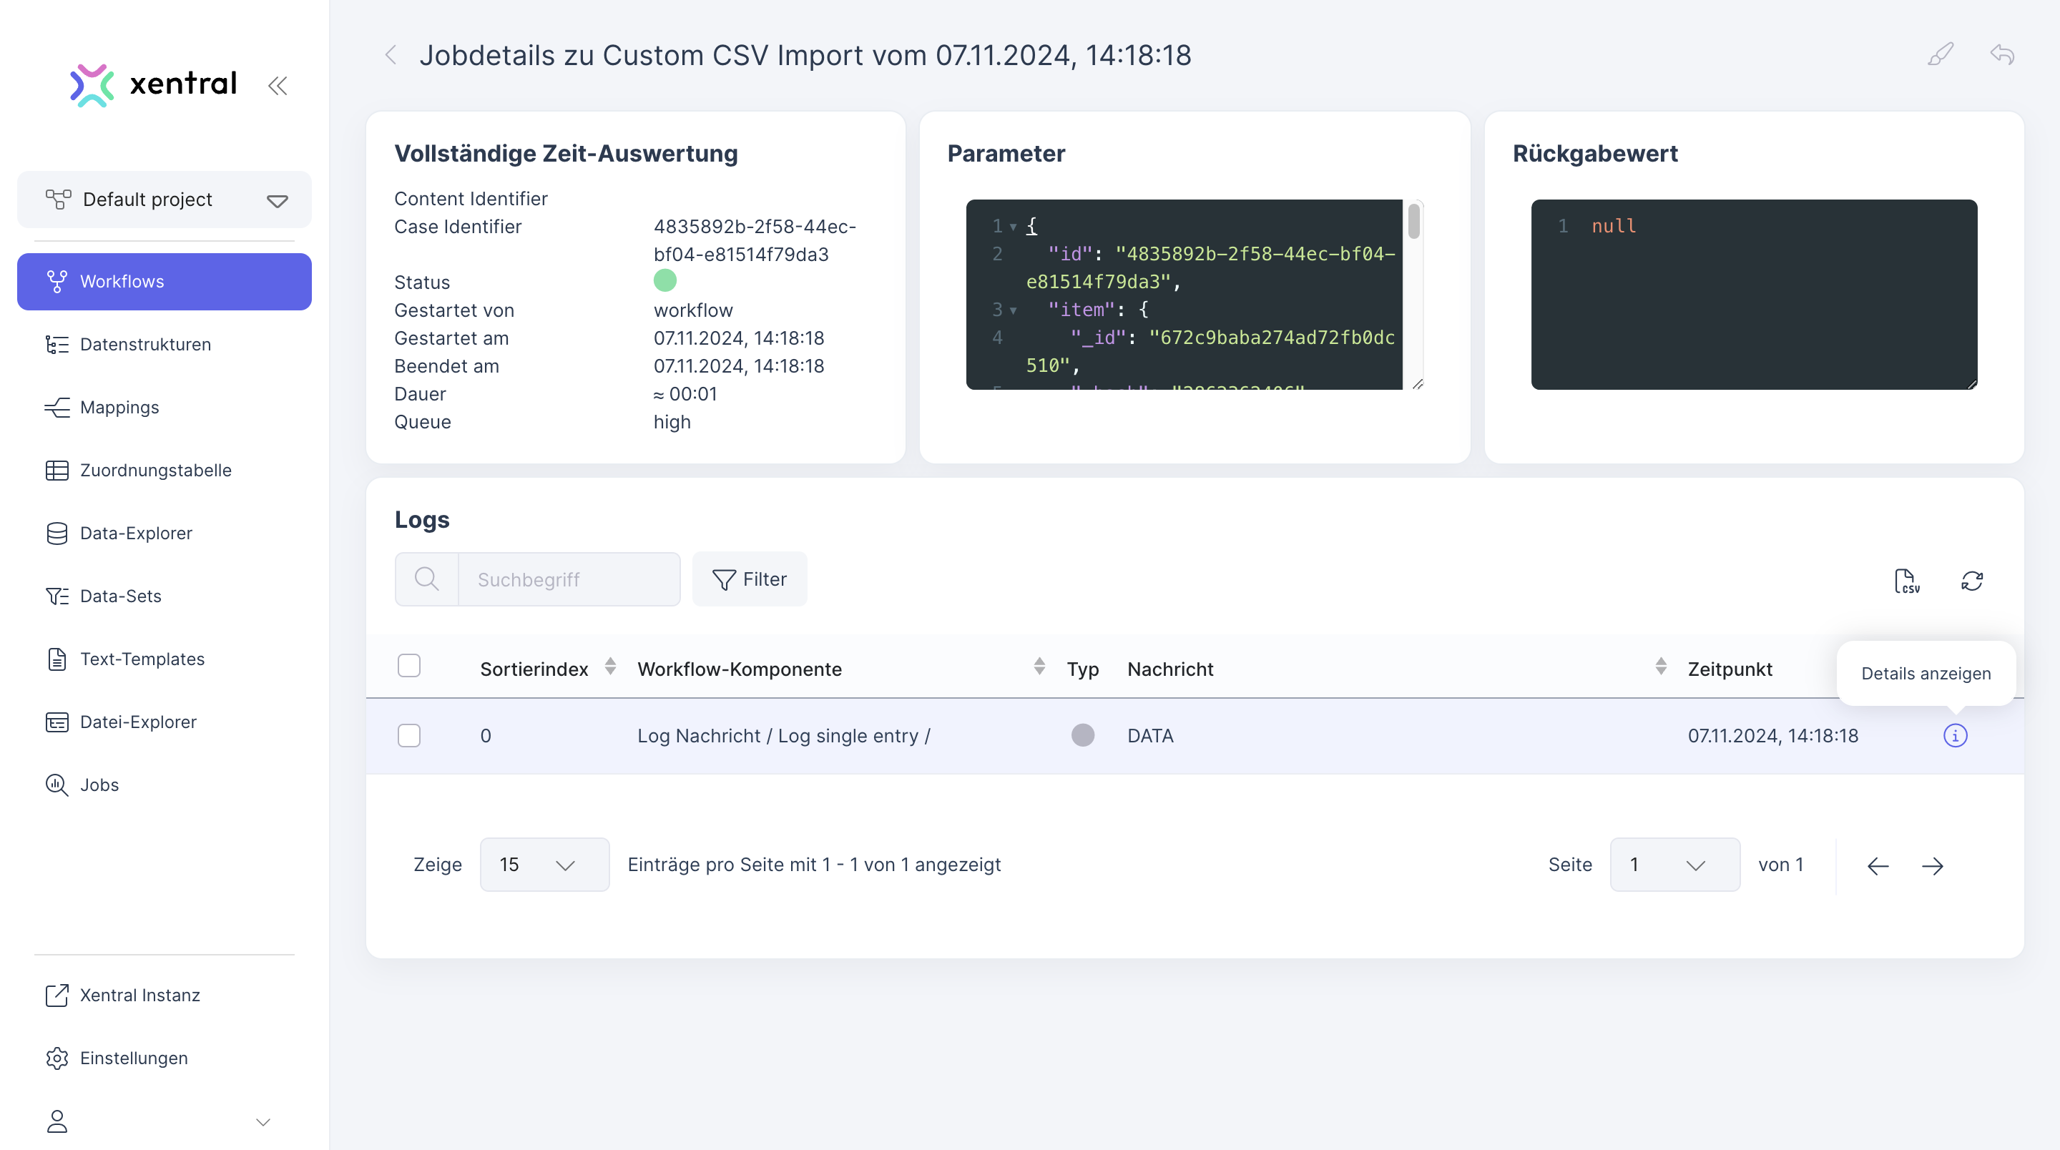Select the log row 0 checkbox
2060x1150 pixels.
pyautogui.click(x=408, y=735)
